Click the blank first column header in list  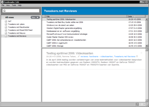(44, 16)
